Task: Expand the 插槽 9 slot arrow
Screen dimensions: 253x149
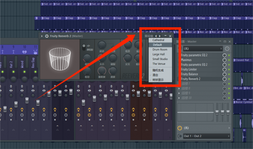Action: click(179, 93)
